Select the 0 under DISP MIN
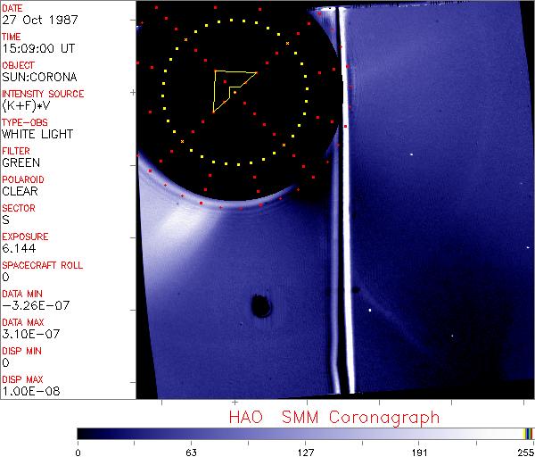Viewport: 535px width, 457px height. (5, 362)
